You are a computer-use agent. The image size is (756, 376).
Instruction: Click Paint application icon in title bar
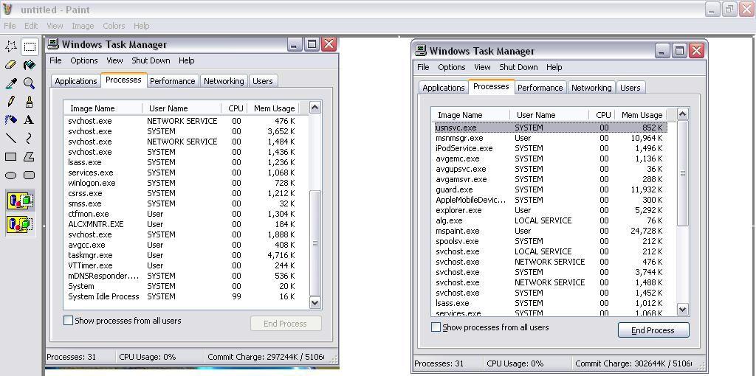coord(7,9)
